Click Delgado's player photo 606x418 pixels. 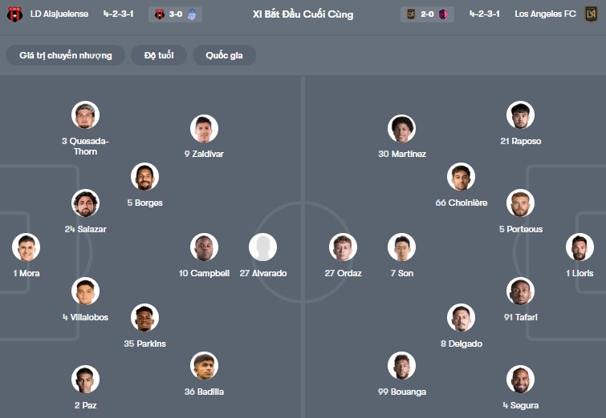point(461,318)
